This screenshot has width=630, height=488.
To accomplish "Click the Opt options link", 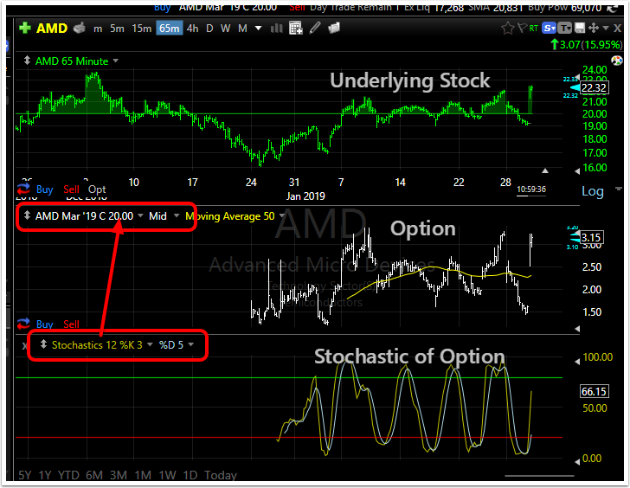I will pos(97,189).
